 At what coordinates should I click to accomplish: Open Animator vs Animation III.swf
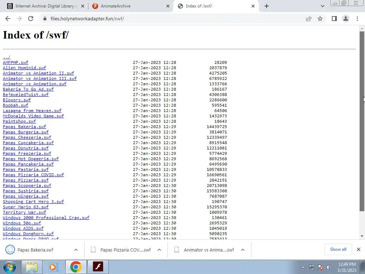point(40,78)
